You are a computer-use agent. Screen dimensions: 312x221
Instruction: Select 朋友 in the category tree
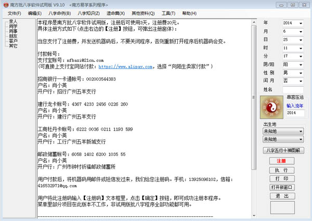coord(13,36)
